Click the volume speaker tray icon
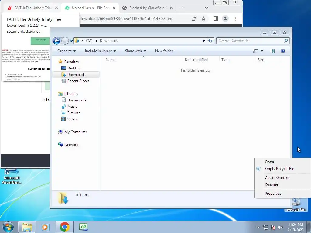 (x=280, y=227)
